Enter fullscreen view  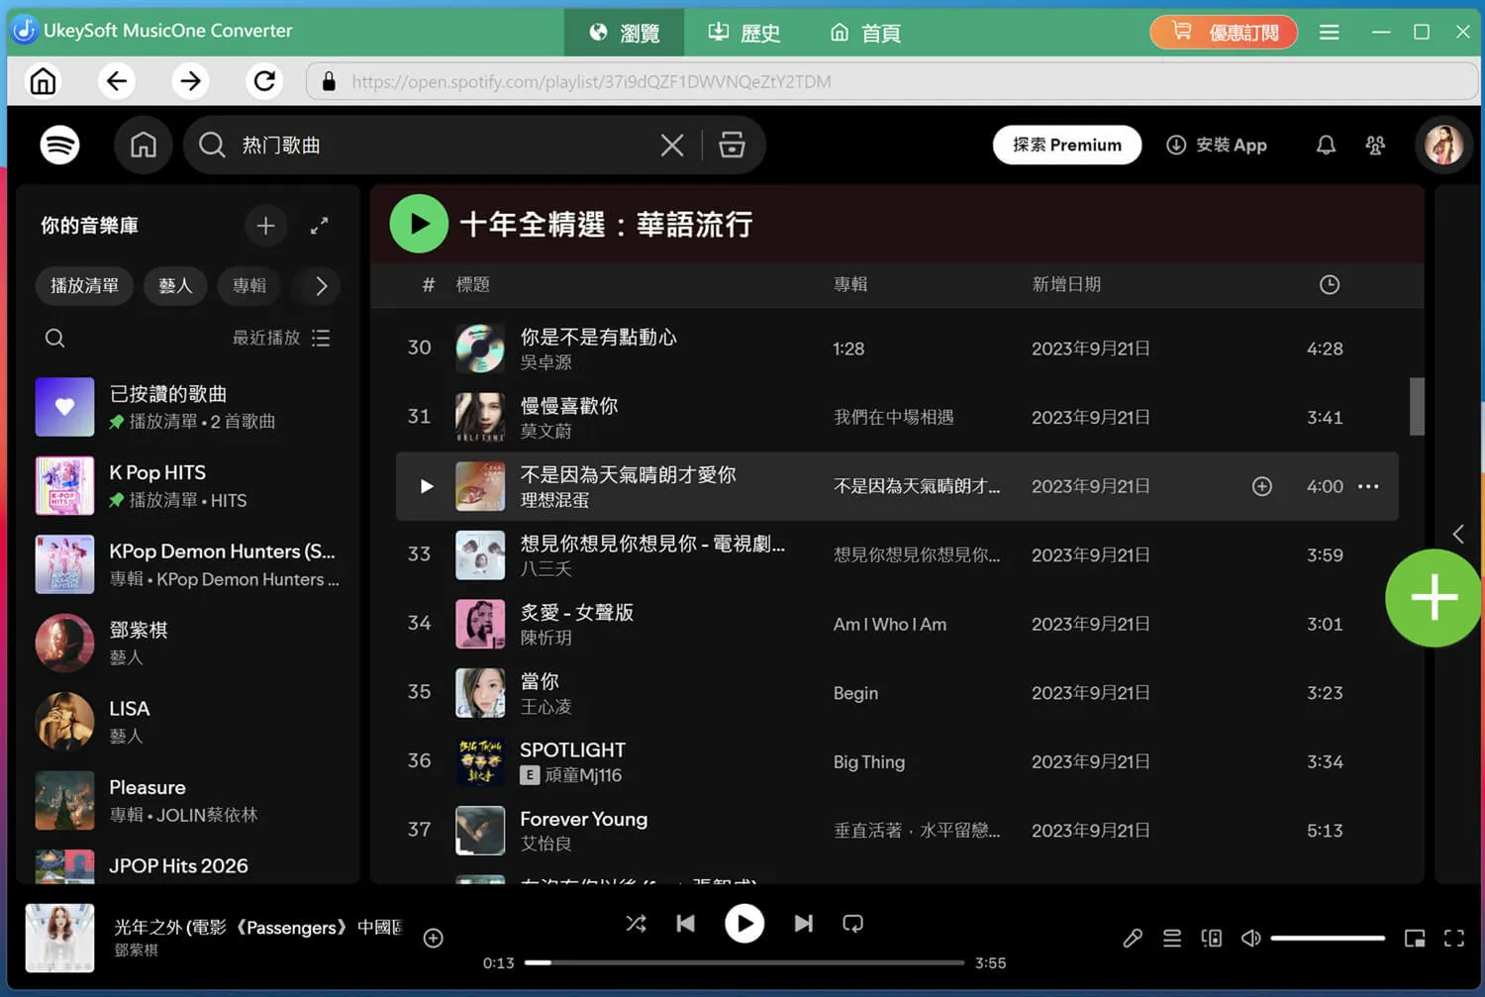click(1453, 938)
